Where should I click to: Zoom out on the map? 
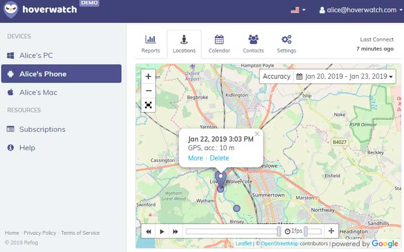[148, 91]
